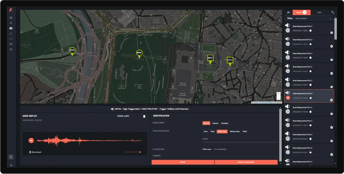Dismiss the topmost alert with its X
Viewport: 344px width, 174px height.
coord(332,33)
